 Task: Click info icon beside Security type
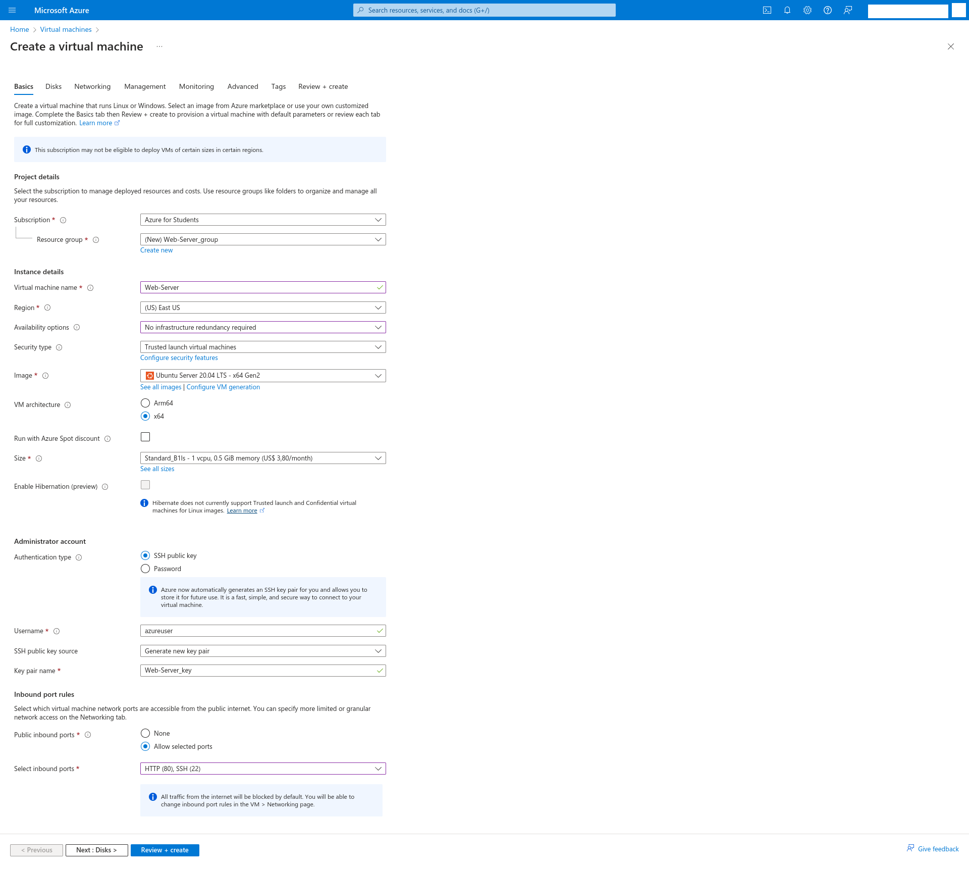click(x=59, y=347)
